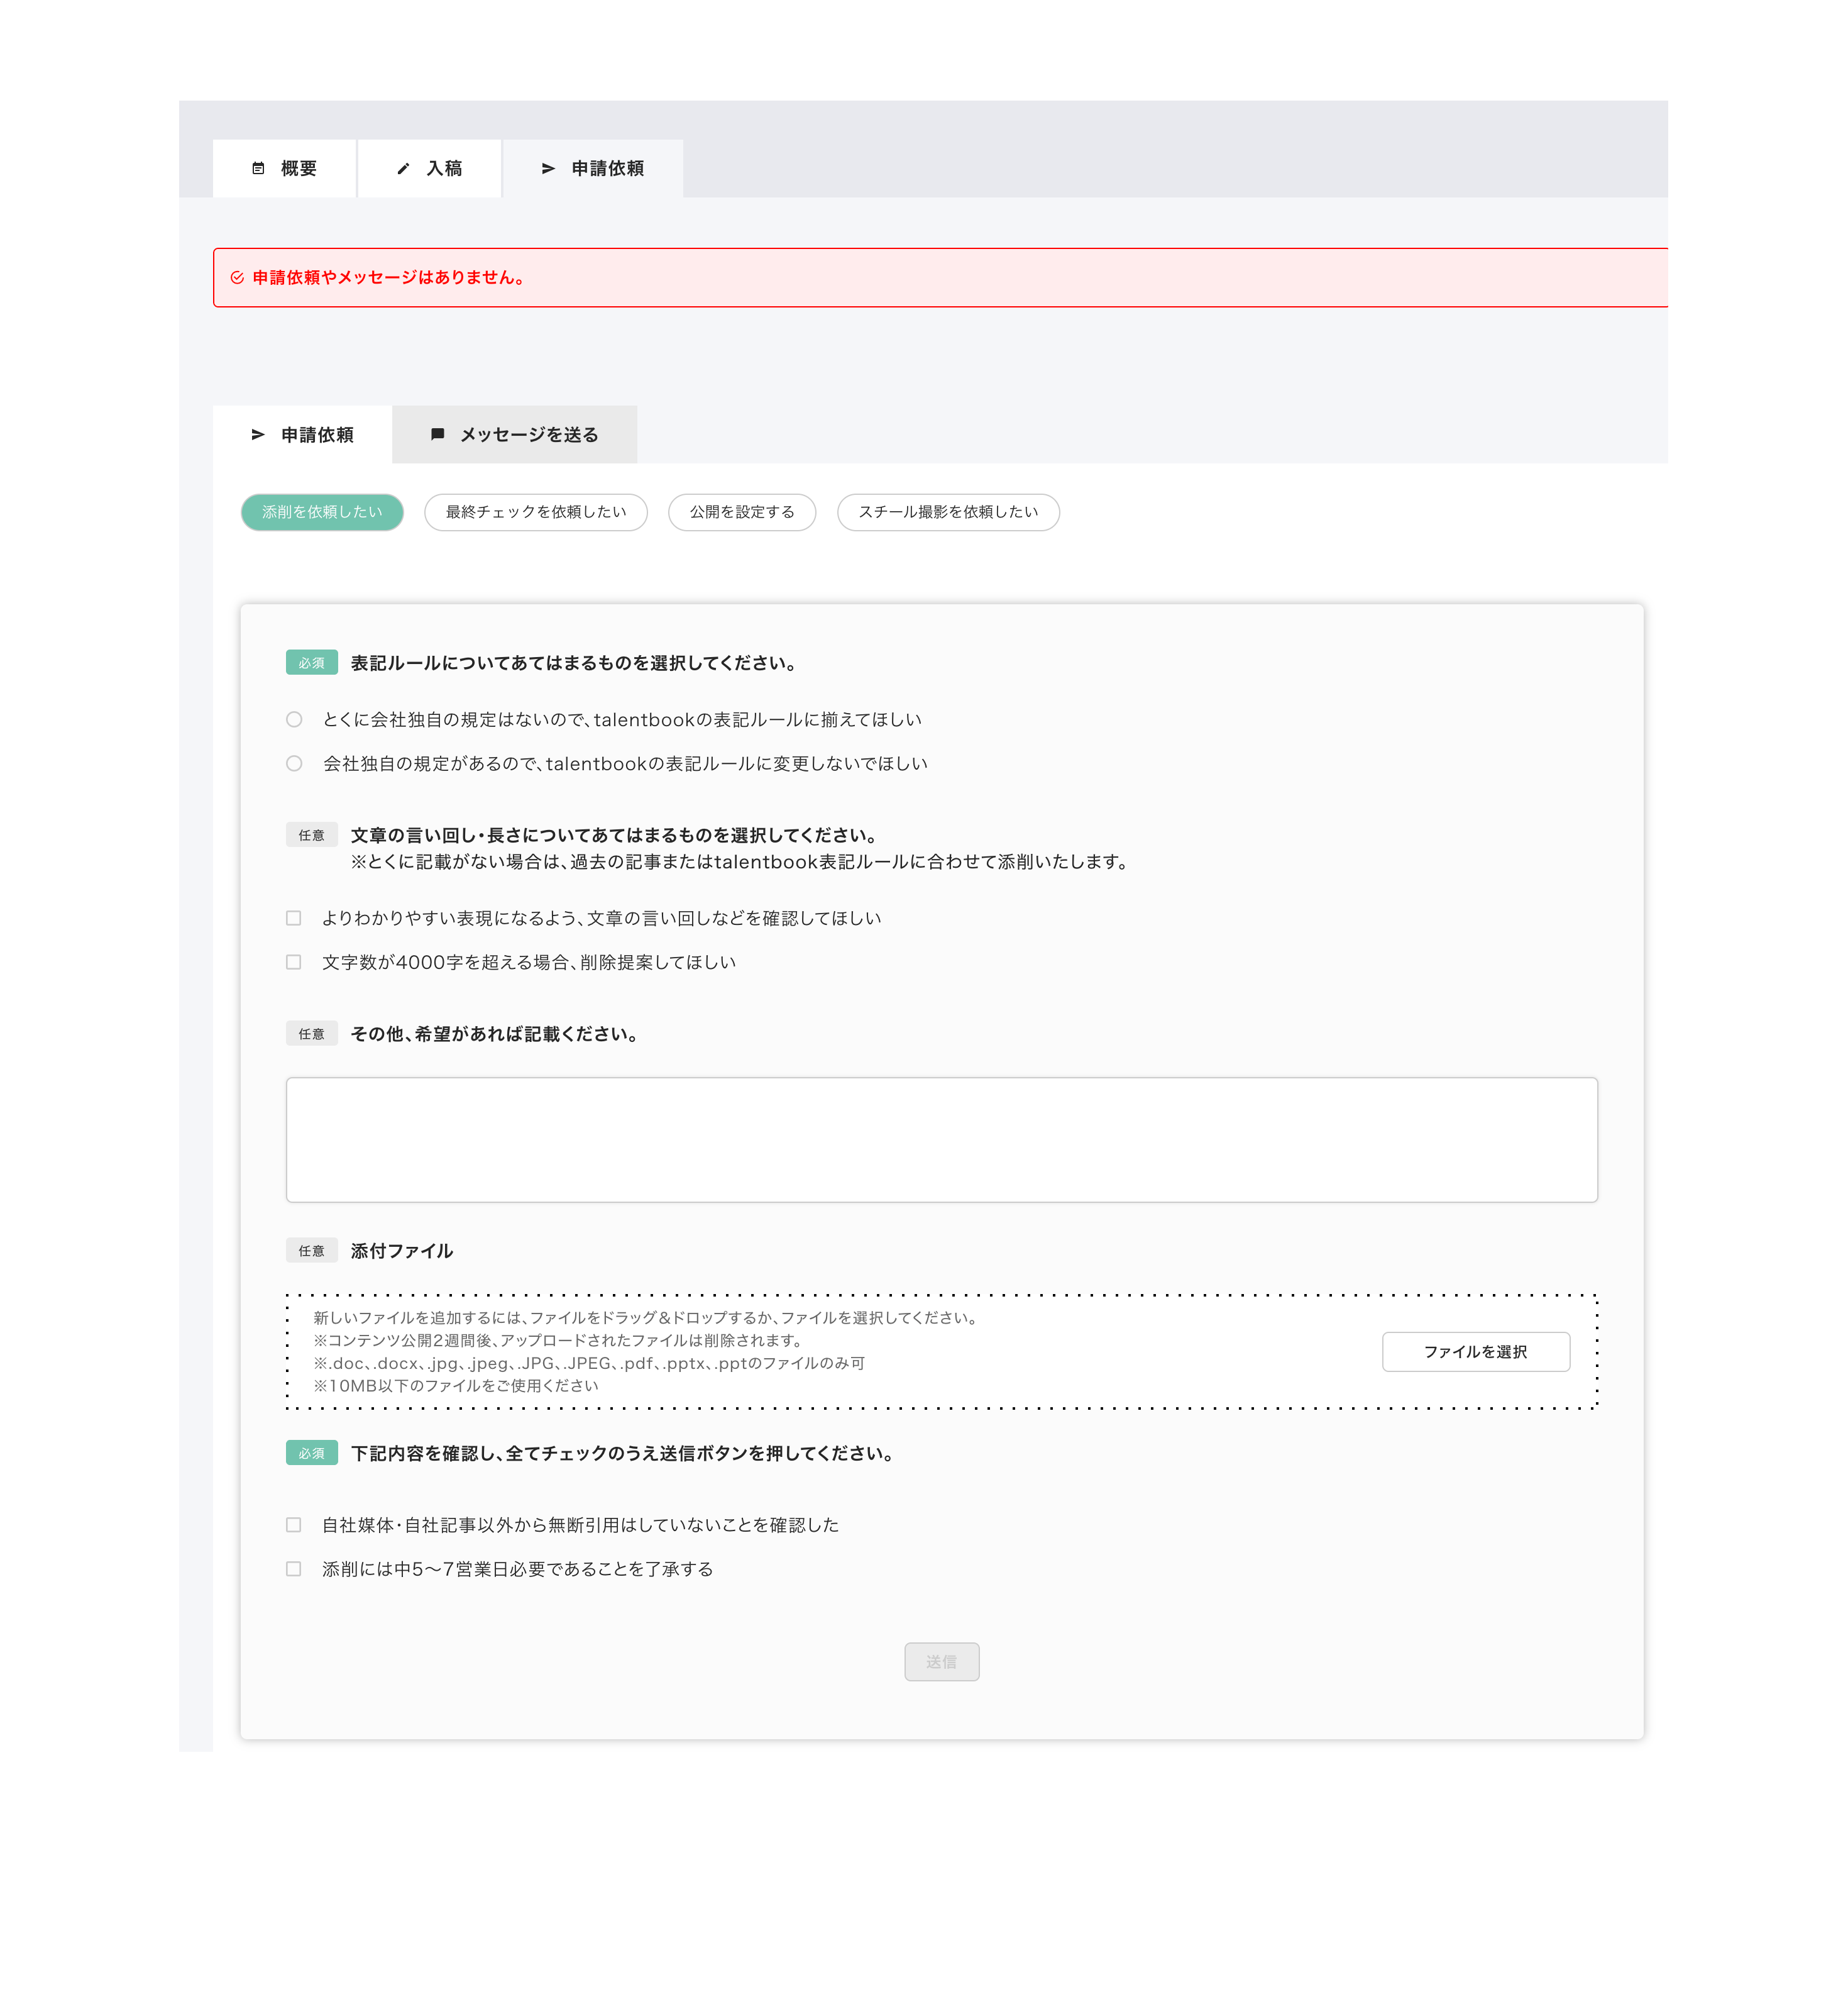Image resolution: width=1848 pixels, height=1992 pixels.
Task: Click the その他希望 text area
Action: (x=941, y=1139)
